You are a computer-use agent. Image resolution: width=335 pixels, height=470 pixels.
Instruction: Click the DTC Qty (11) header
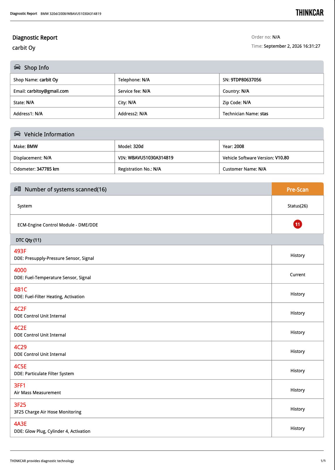[167, 240]
